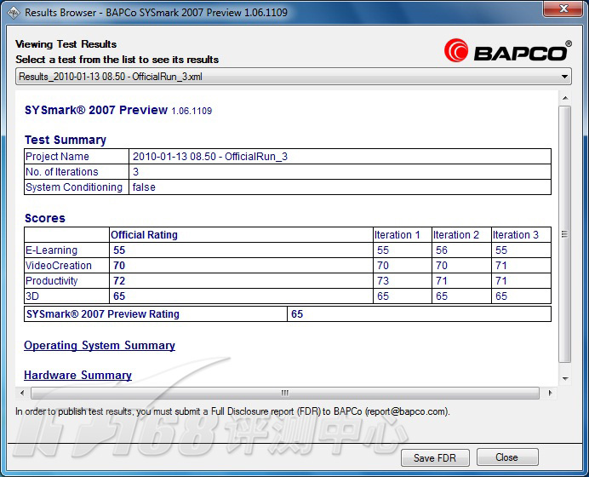Open the Hardware Summary link
Screen dimensions: 589x477
77,375
